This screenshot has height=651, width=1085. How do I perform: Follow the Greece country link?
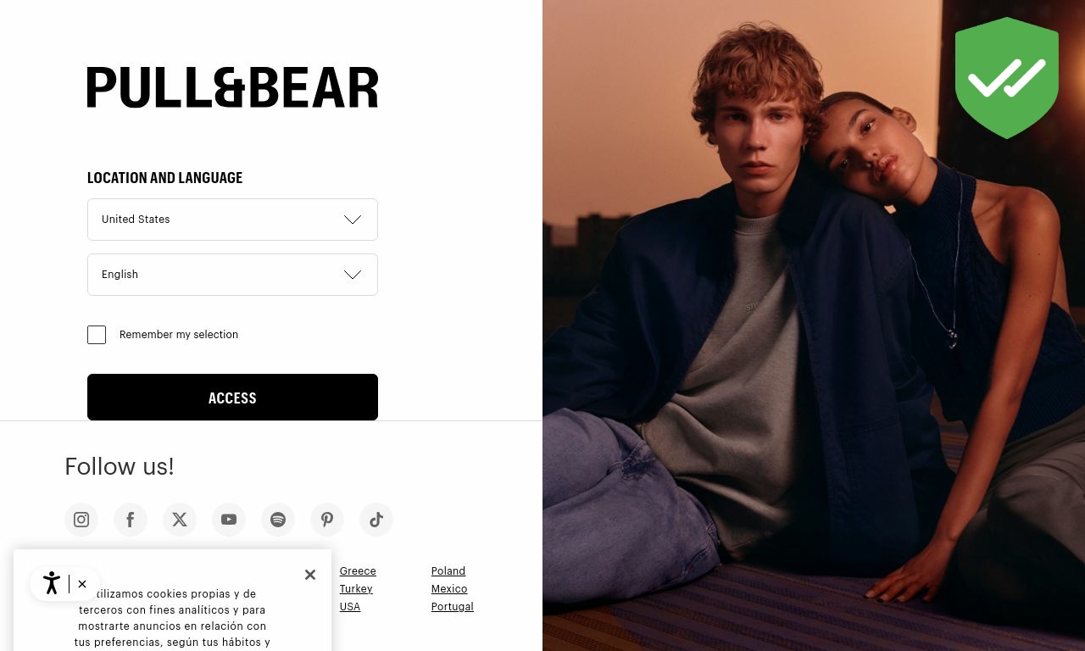click(x=358, y=571)
